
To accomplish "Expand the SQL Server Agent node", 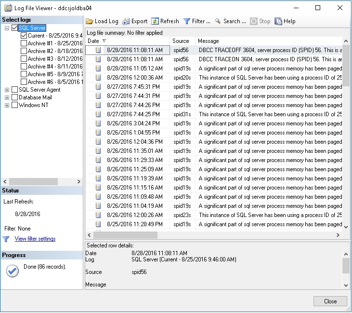I will [x=7, y=90].
